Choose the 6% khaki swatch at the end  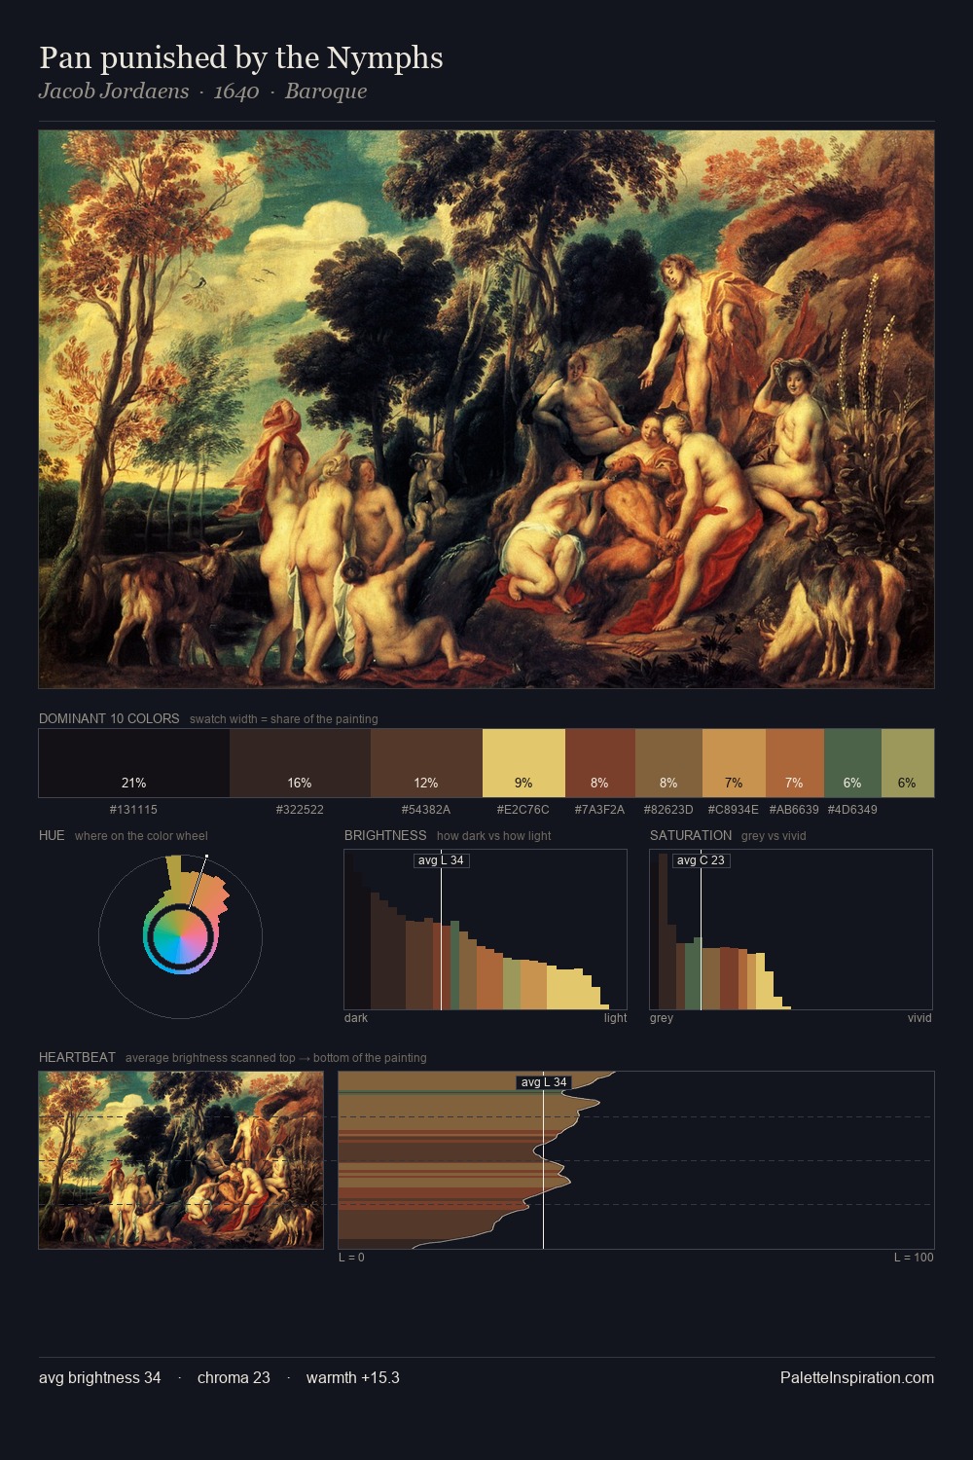[908, 763]
